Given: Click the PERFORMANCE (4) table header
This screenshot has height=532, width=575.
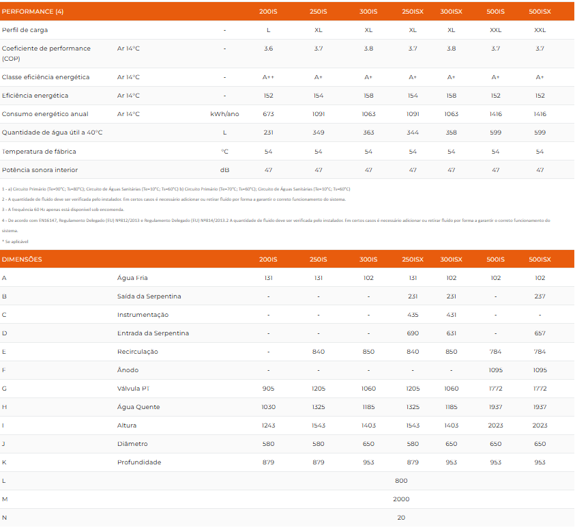Looking at the screenshot, I should click(x=33, y=12).
